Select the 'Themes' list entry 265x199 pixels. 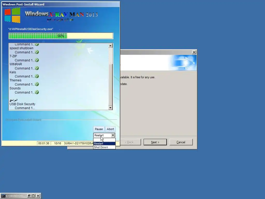pyautogui.click(x=15, y=80)
